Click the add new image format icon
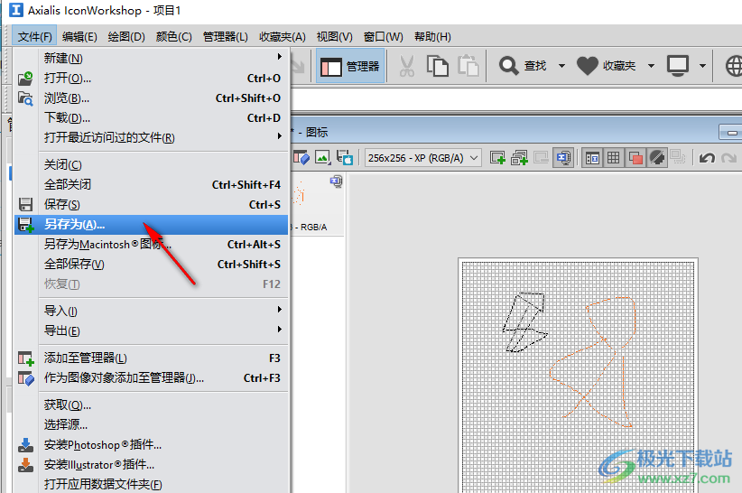This screenshot has height=493, width=742. (497, 157)
